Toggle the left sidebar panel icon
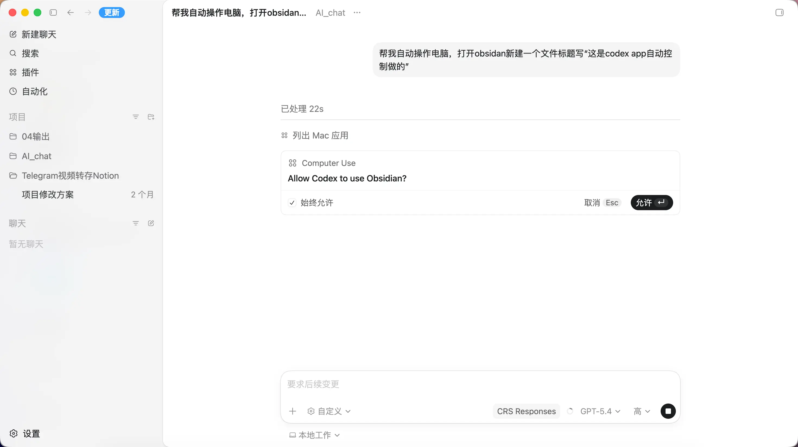 click(x=53, y=12)
